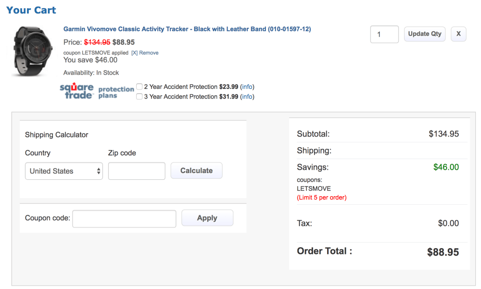The height and width of the screenshot is (289, 481).
Task: Click the green $46.00 savings amount
Action: (x=446, y=167)
